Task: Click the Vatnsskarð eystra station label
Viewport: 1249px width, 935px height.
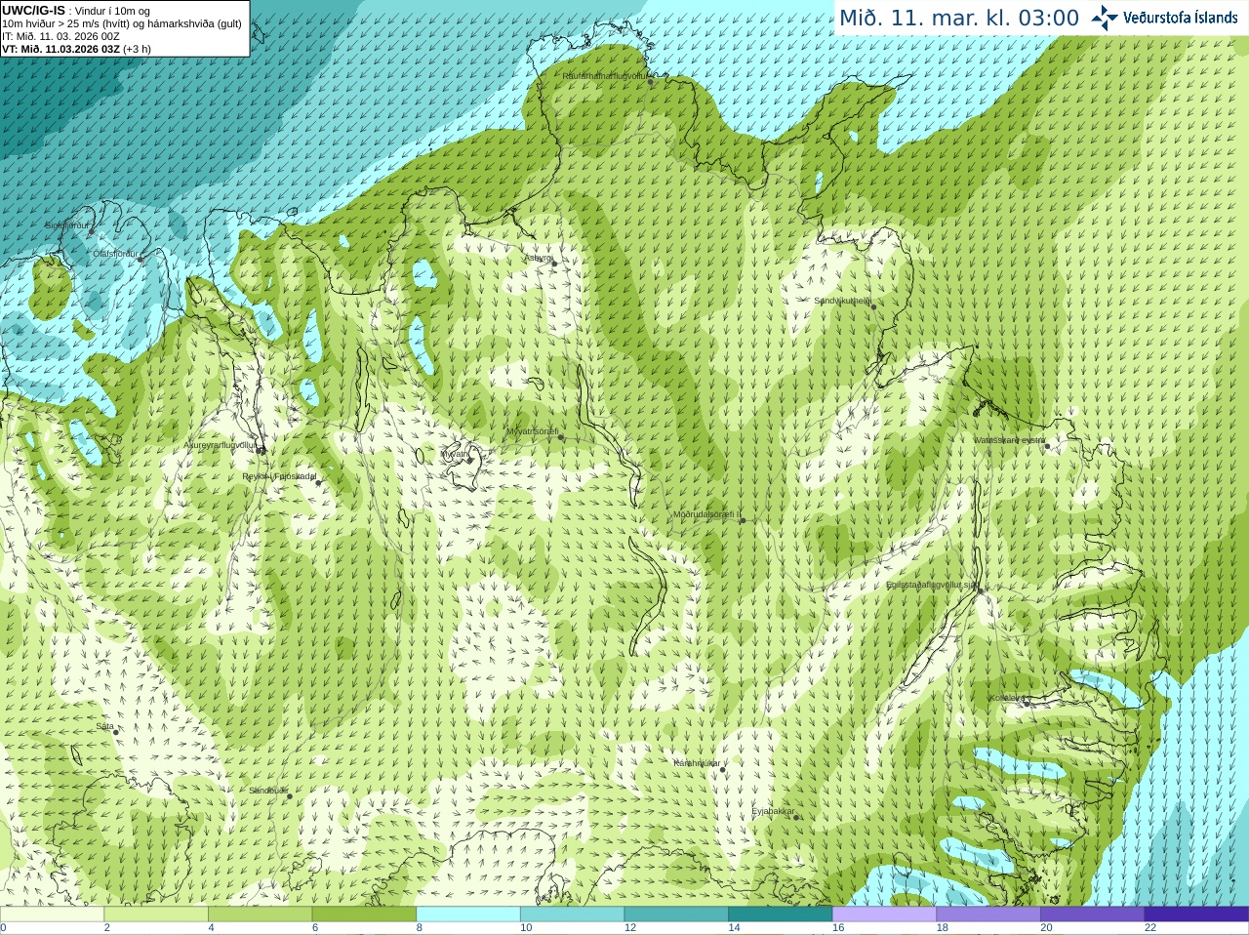Action: 1009,440
